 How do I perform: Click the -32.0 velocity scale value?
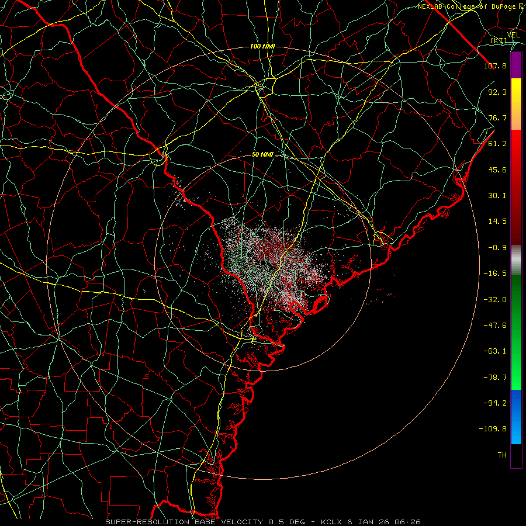click(495, 300)
